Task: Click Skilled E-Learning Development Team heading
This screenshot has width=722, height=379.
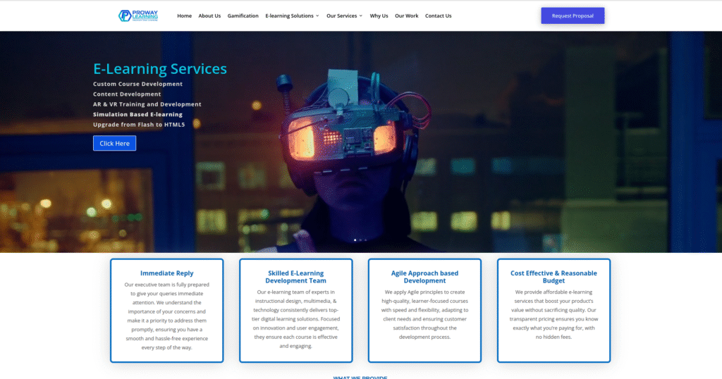Action: tap(295, 277)
